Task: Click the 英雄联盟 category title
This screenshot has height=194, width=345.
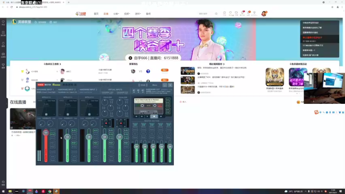Action: 25,22
